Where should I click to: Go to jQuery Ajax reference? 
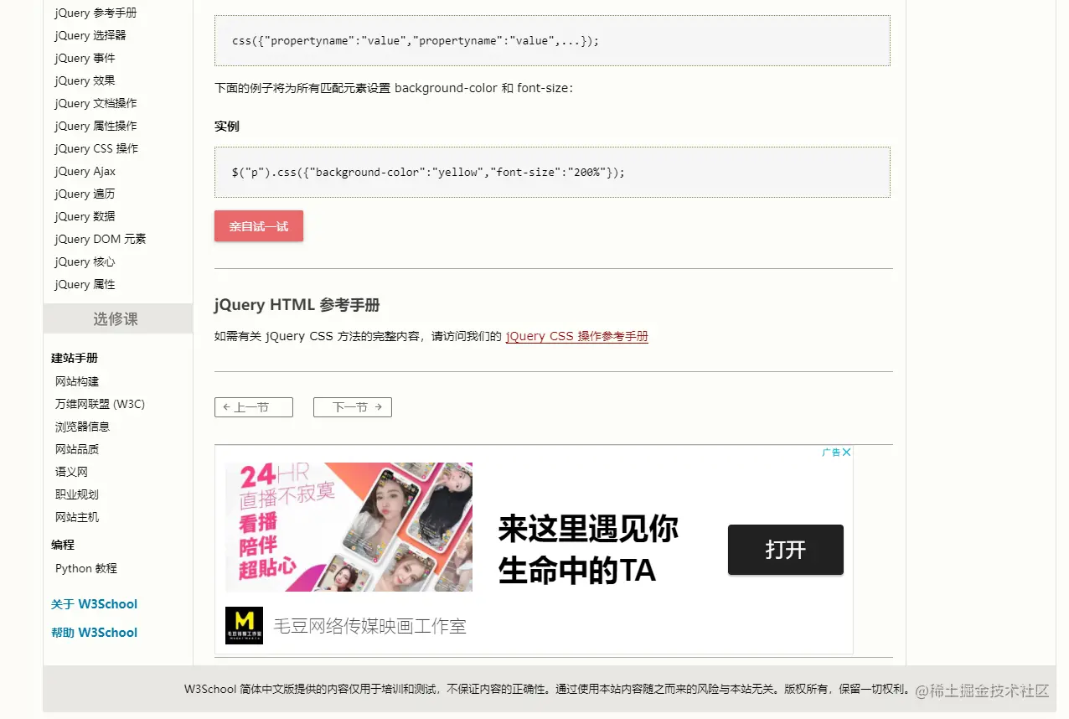(x=85, y=171)
